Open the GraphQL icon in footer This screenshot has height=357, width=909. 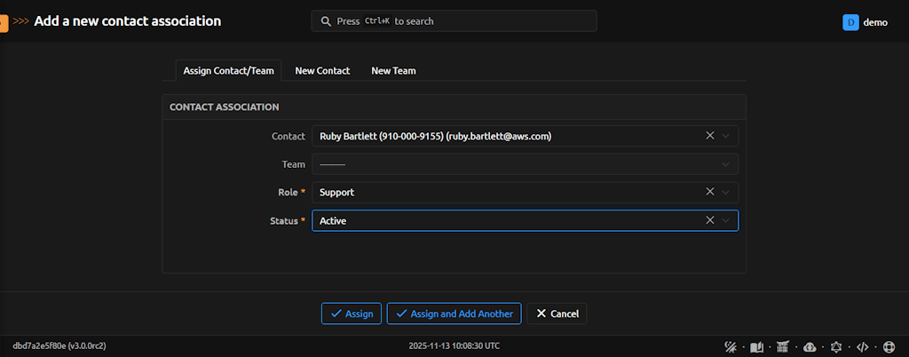pyautogui.click(x=835, y=346)
